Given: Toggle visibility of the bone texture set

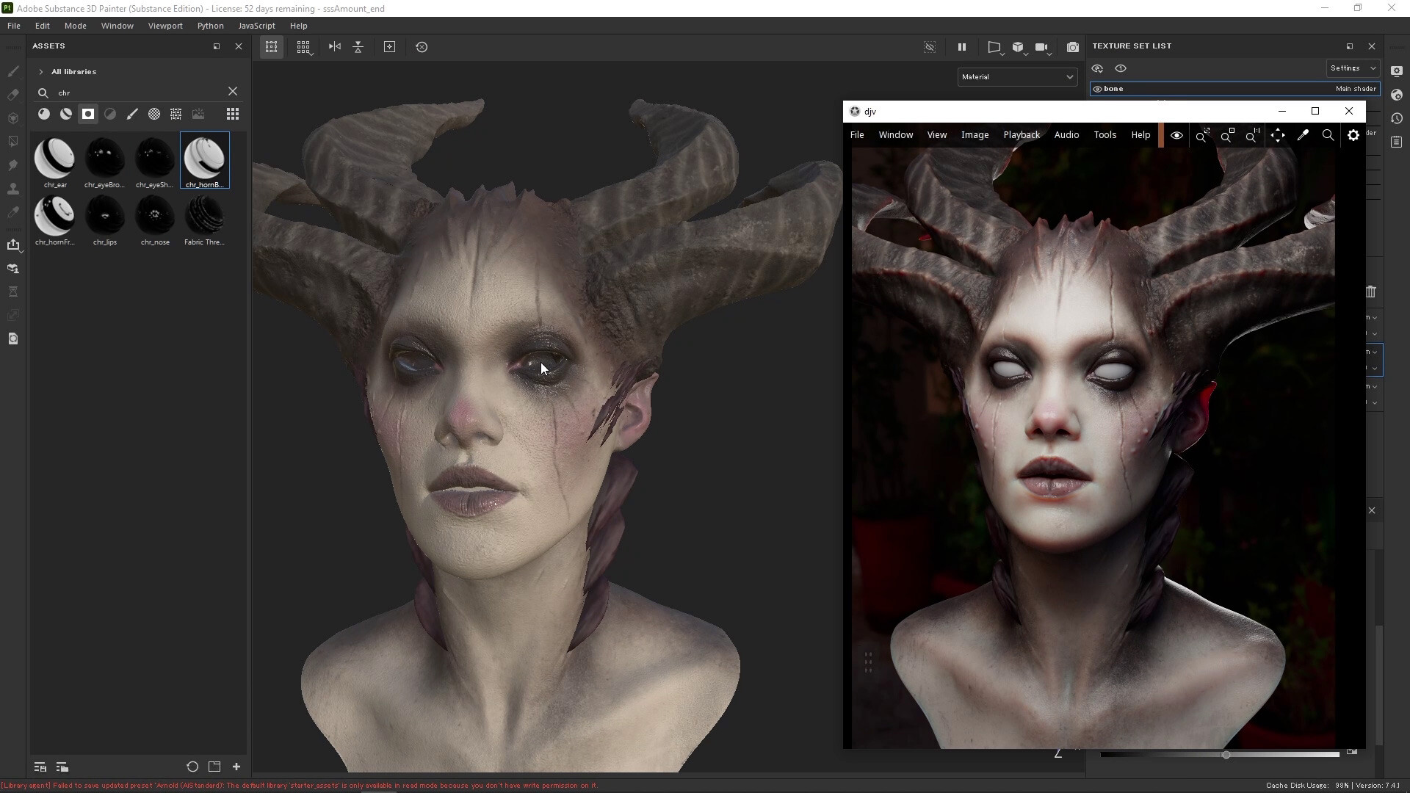Looking at the screenshot, I should click(x=1099, y=89).
